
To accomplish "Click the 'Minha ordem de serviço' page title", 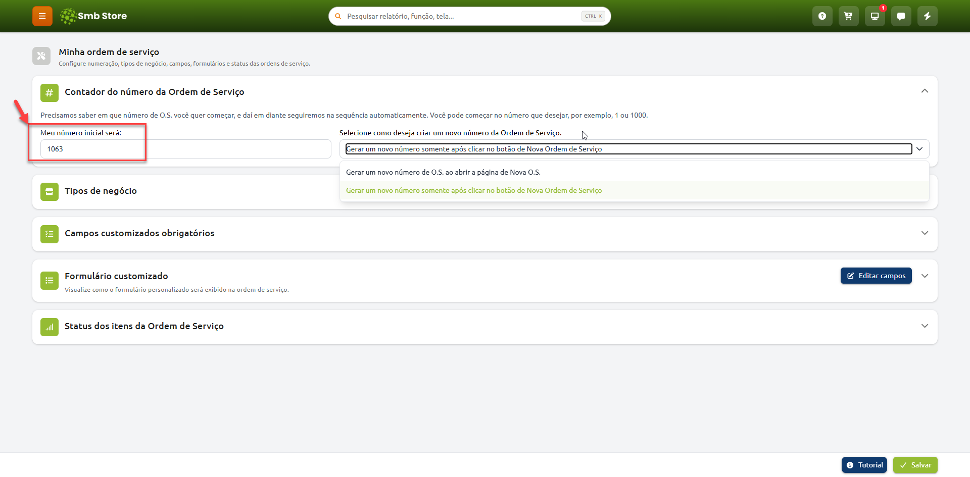I will point(109,52).
